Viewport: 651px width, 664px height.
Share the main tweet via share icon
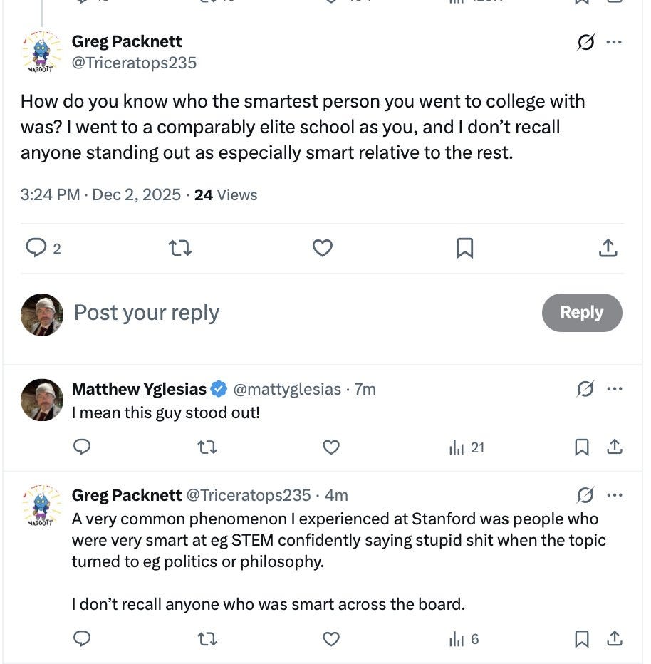coord(607,248)
